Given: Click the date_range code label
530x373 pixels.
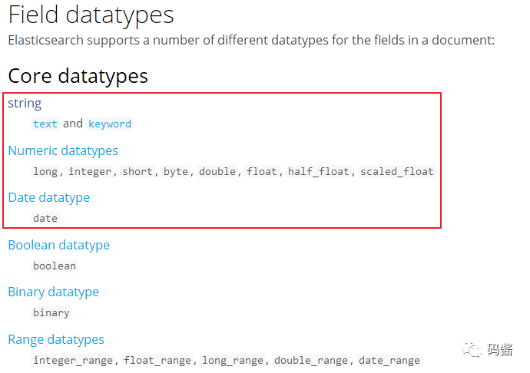Looking at the screenshot, I should coord(389,361).
